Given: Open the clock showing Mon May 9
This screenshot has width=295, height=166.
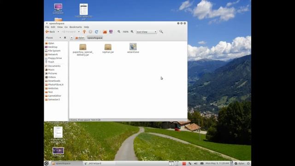Looking at the screenshot, I should (217, 163).
